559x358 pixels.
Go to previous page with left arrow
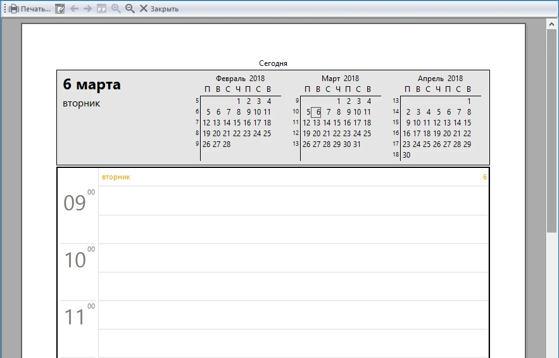(x=74, y=9)
